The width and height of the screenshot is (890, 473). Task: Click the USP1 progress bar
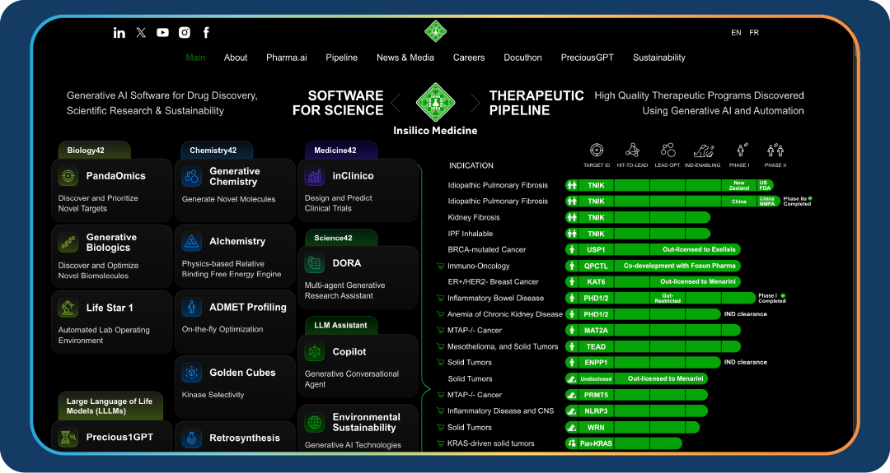tap(653, 250)
